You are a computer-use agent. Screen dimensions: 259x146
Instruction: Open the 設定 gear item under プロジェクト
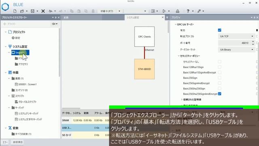(16, 38)
